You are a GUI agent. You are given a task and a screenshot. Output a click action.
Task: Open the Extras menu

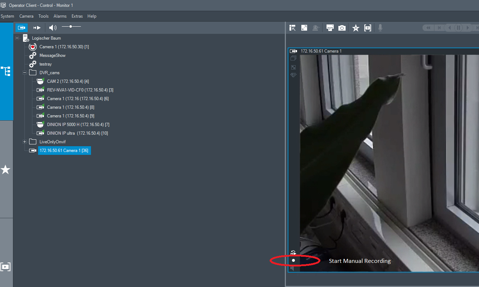[x=77, y=16]
